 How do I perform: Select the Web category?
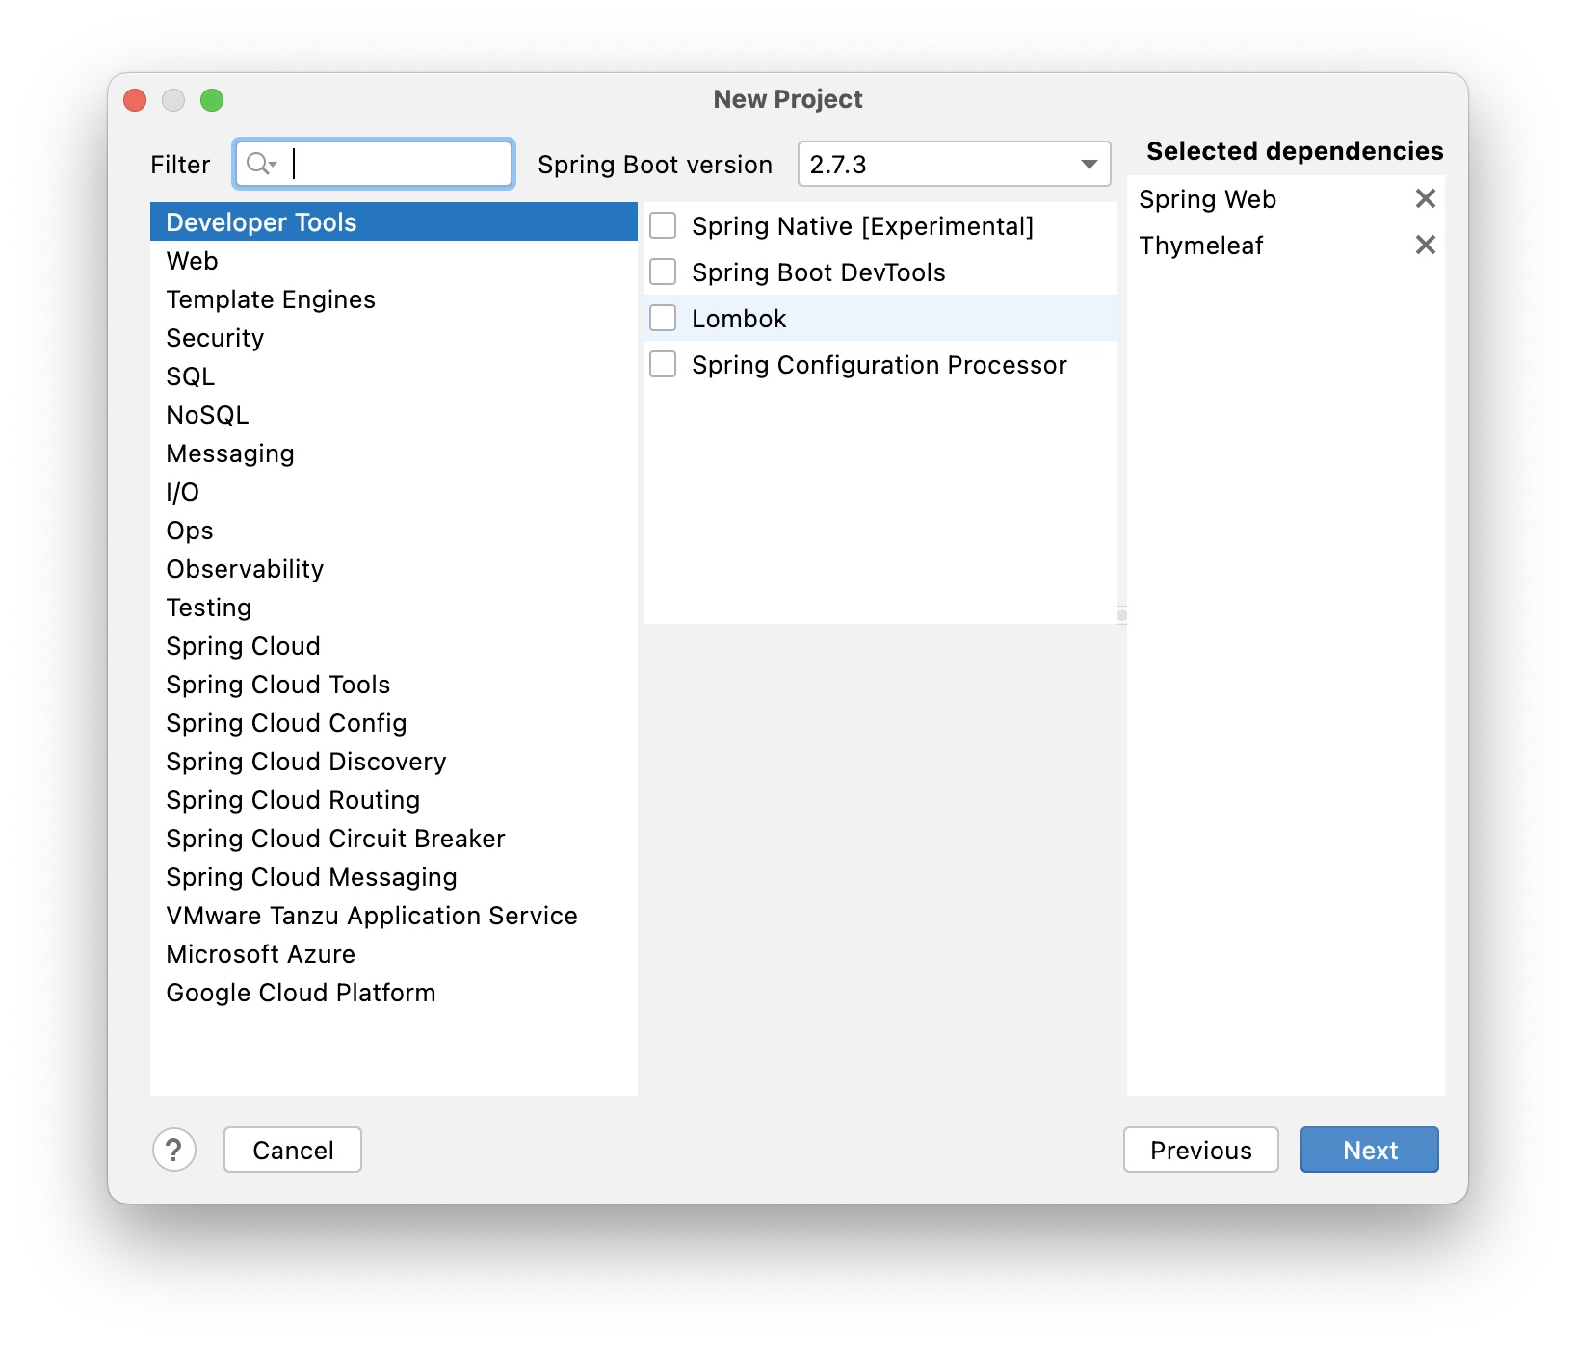click(x=193, y=261)
